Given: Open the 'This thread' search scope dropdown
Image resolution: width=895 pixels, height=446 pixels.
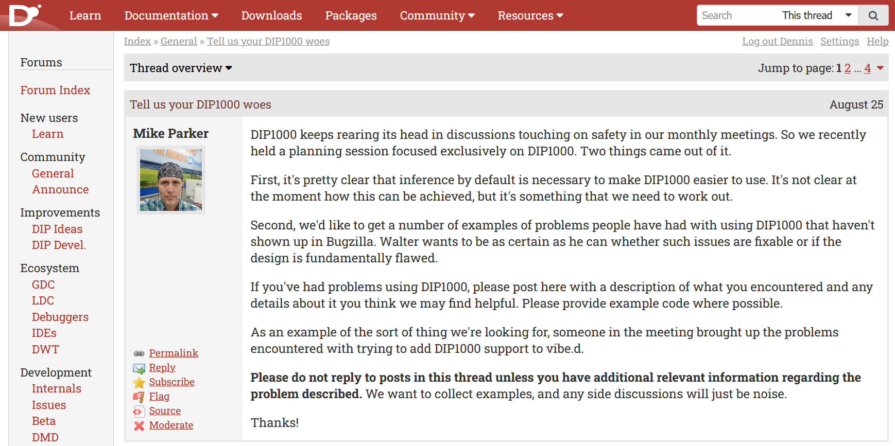Looking at the screenshot, I should click(x=817, y=15).
